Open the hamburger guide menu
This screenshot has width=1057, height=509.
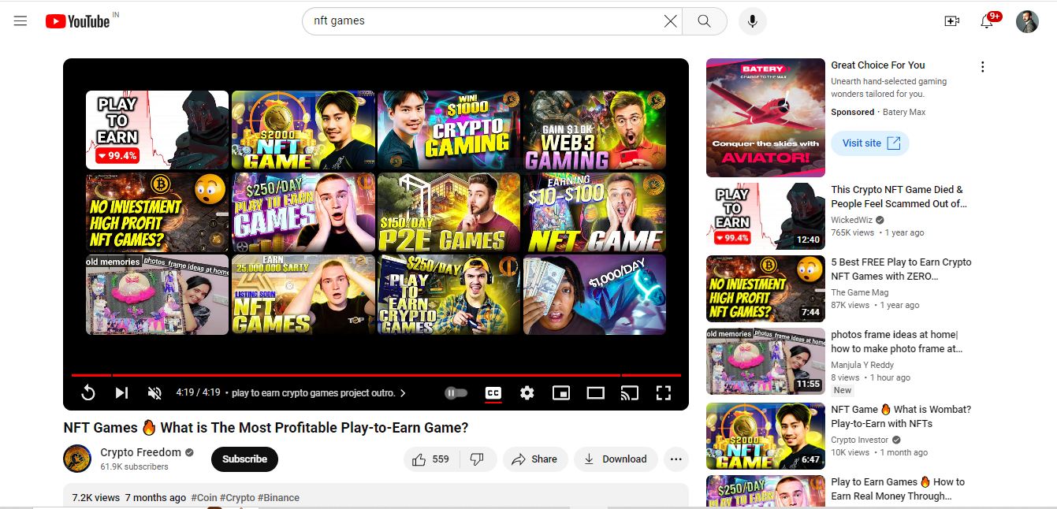pyautogui.click(x=20, y=21)
